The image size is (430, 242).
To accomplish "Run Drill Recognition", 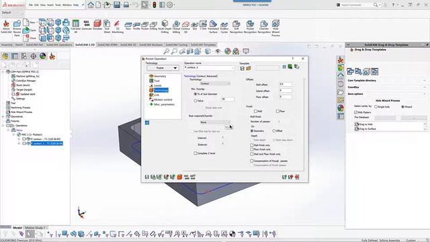I will coord(236,26).
